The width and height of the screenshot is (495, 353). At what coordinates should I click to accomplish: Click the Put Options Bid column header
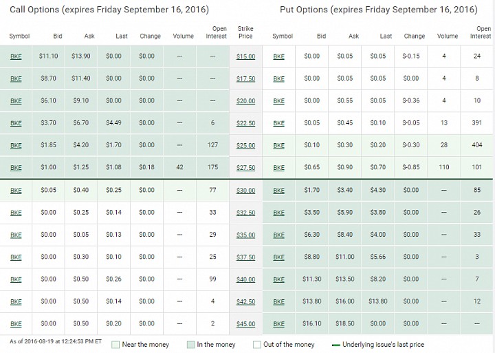click(321, 36)
